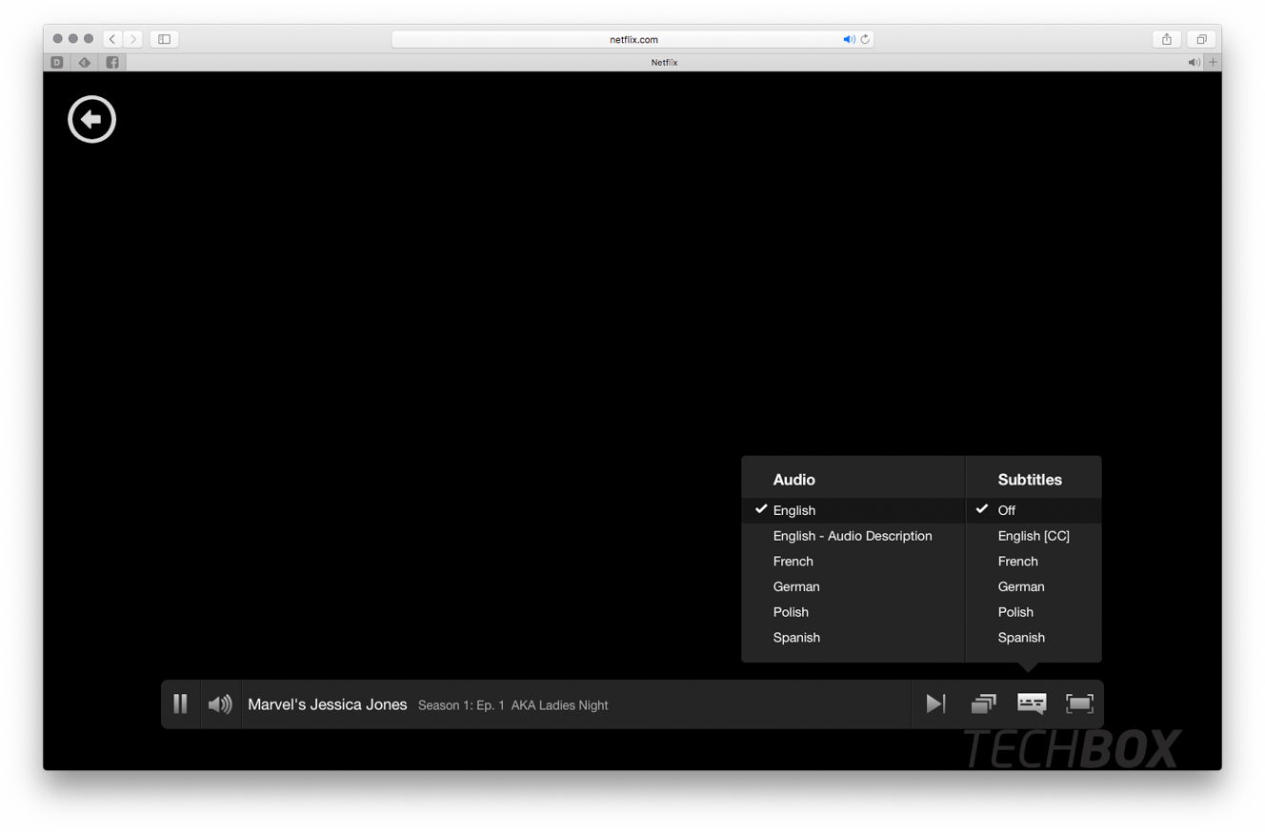Enable French subtitles

(x=1034, y=562)
